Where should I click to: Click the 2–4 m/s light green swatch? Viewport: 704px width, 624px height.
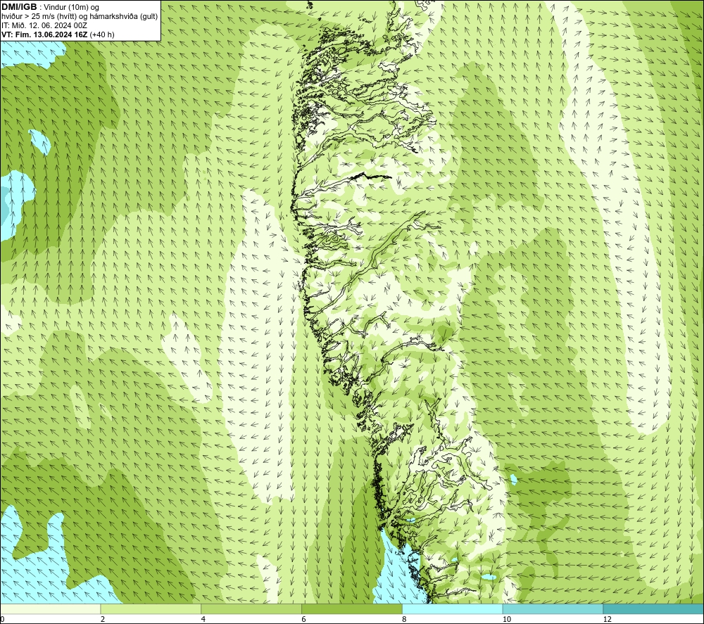point(151,609)
